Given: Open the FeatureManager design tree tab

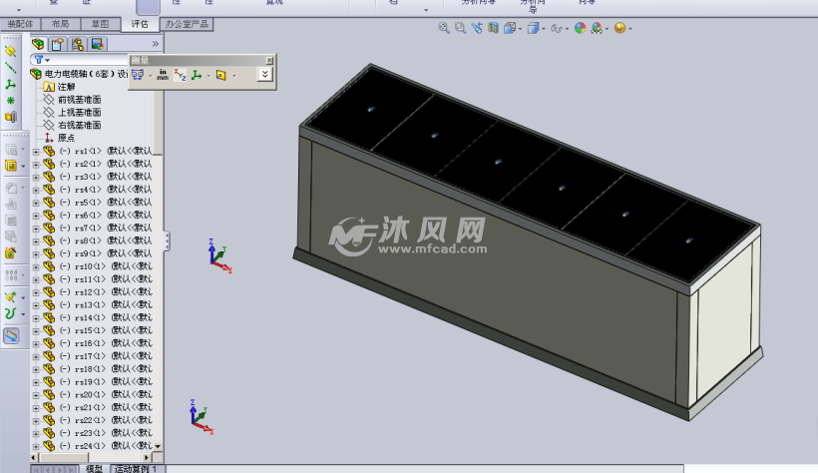Looking at the screenshot, I should [x=38, y=44].
